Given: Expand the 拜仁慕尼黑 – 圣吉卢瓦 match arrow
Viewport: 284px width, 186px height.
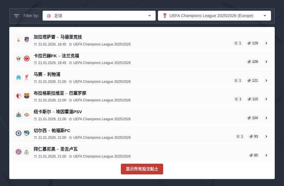Looking at the screenshot, I should pos(266,155).
